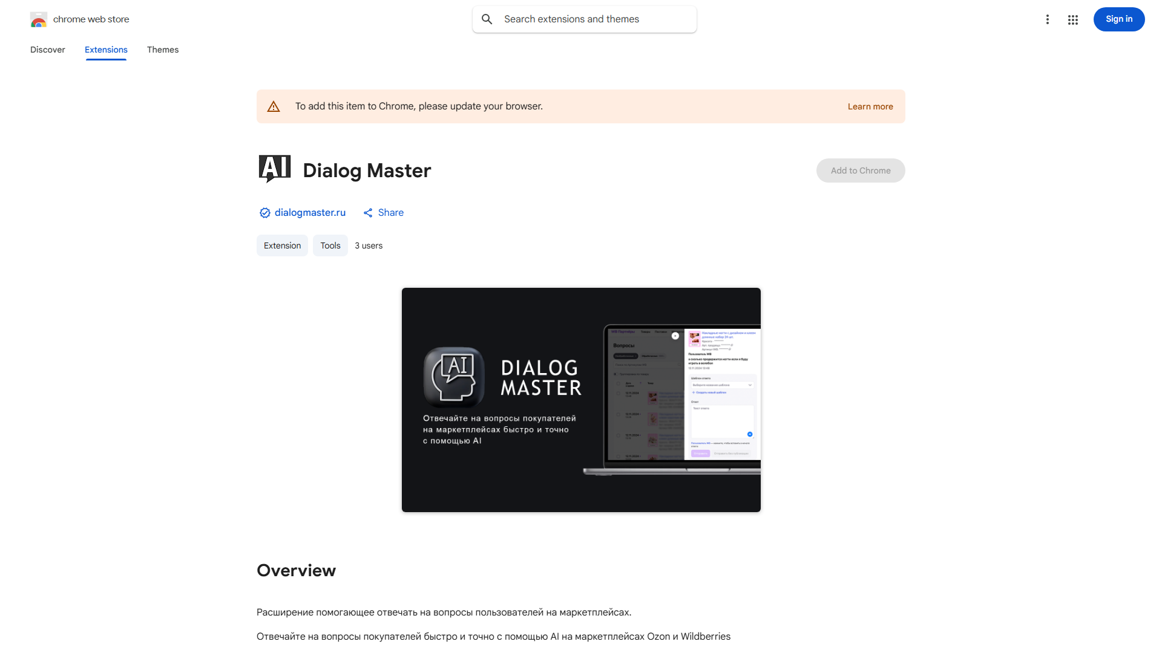Image resolution: width=1162 pixels, height=653 pixels.
Task: Switch to the Themes tab
Action: click(162, 50)
